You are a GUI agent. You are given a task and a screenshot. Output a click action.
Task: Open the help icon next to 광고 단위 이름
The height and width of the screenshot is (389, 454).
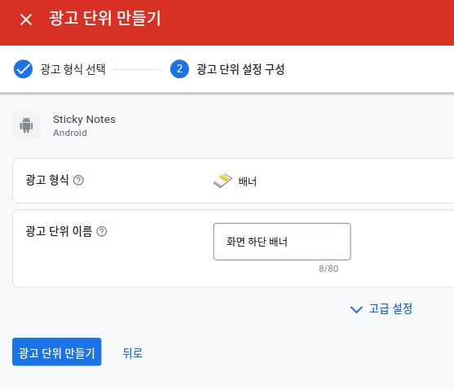click(x=102, y=231)
